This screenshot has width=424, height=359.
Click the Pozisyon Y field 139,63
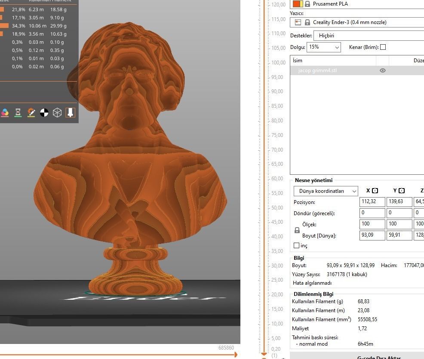pos(399,202)
